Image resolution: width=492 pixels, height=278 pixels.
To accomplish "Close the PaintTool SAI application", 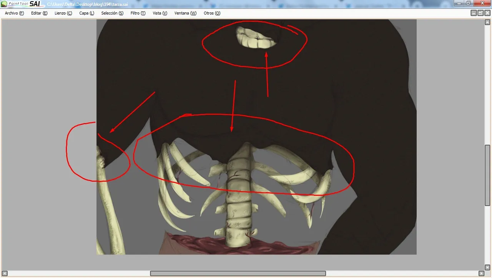I will pos(482,3).
